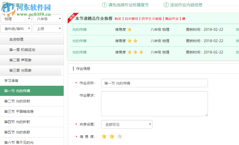Select 第四节 光的折射 section
This screenshot has height=145, width=239.
click(32, 122)
